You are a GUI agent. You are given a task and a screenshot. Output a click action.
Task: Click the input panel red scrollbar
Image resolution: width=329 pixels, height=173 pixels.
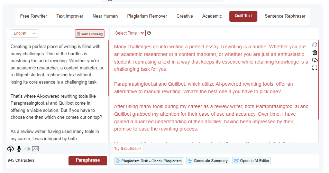[108, 68]
